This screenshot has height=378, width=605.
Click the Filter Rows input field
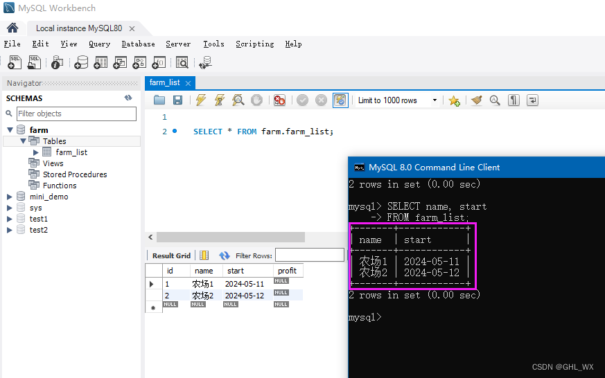[x=310, y=255]
